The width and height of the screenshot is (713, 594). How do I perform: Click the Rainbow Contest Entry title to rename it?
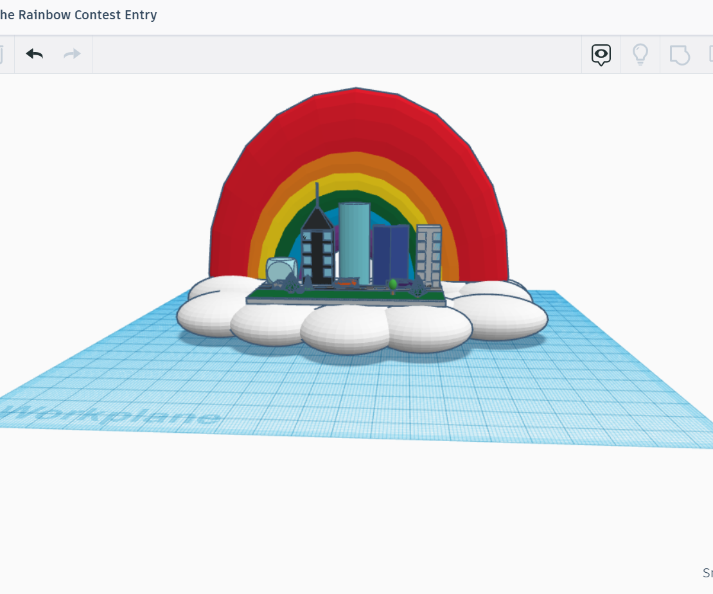click(77, 15)
